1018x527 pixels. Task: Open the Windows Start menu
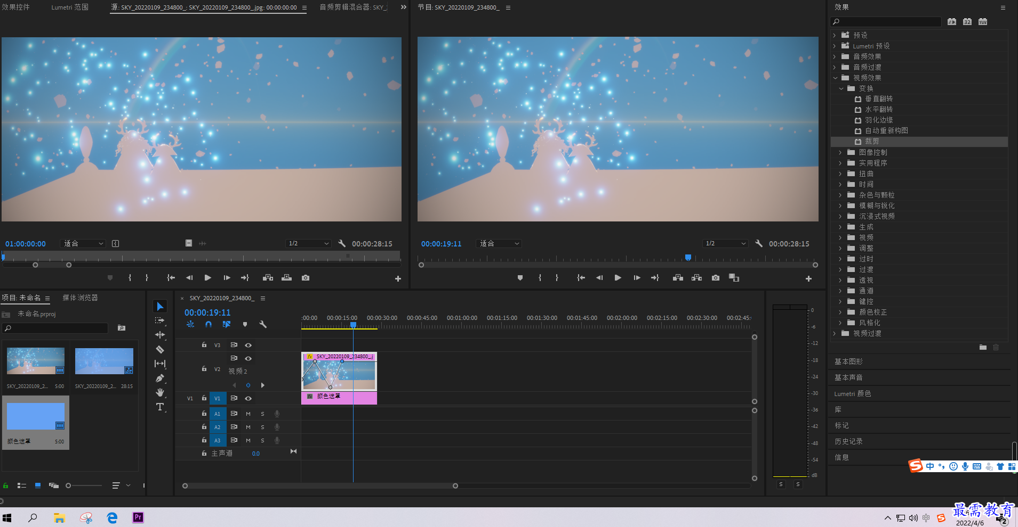pos(7,517)
